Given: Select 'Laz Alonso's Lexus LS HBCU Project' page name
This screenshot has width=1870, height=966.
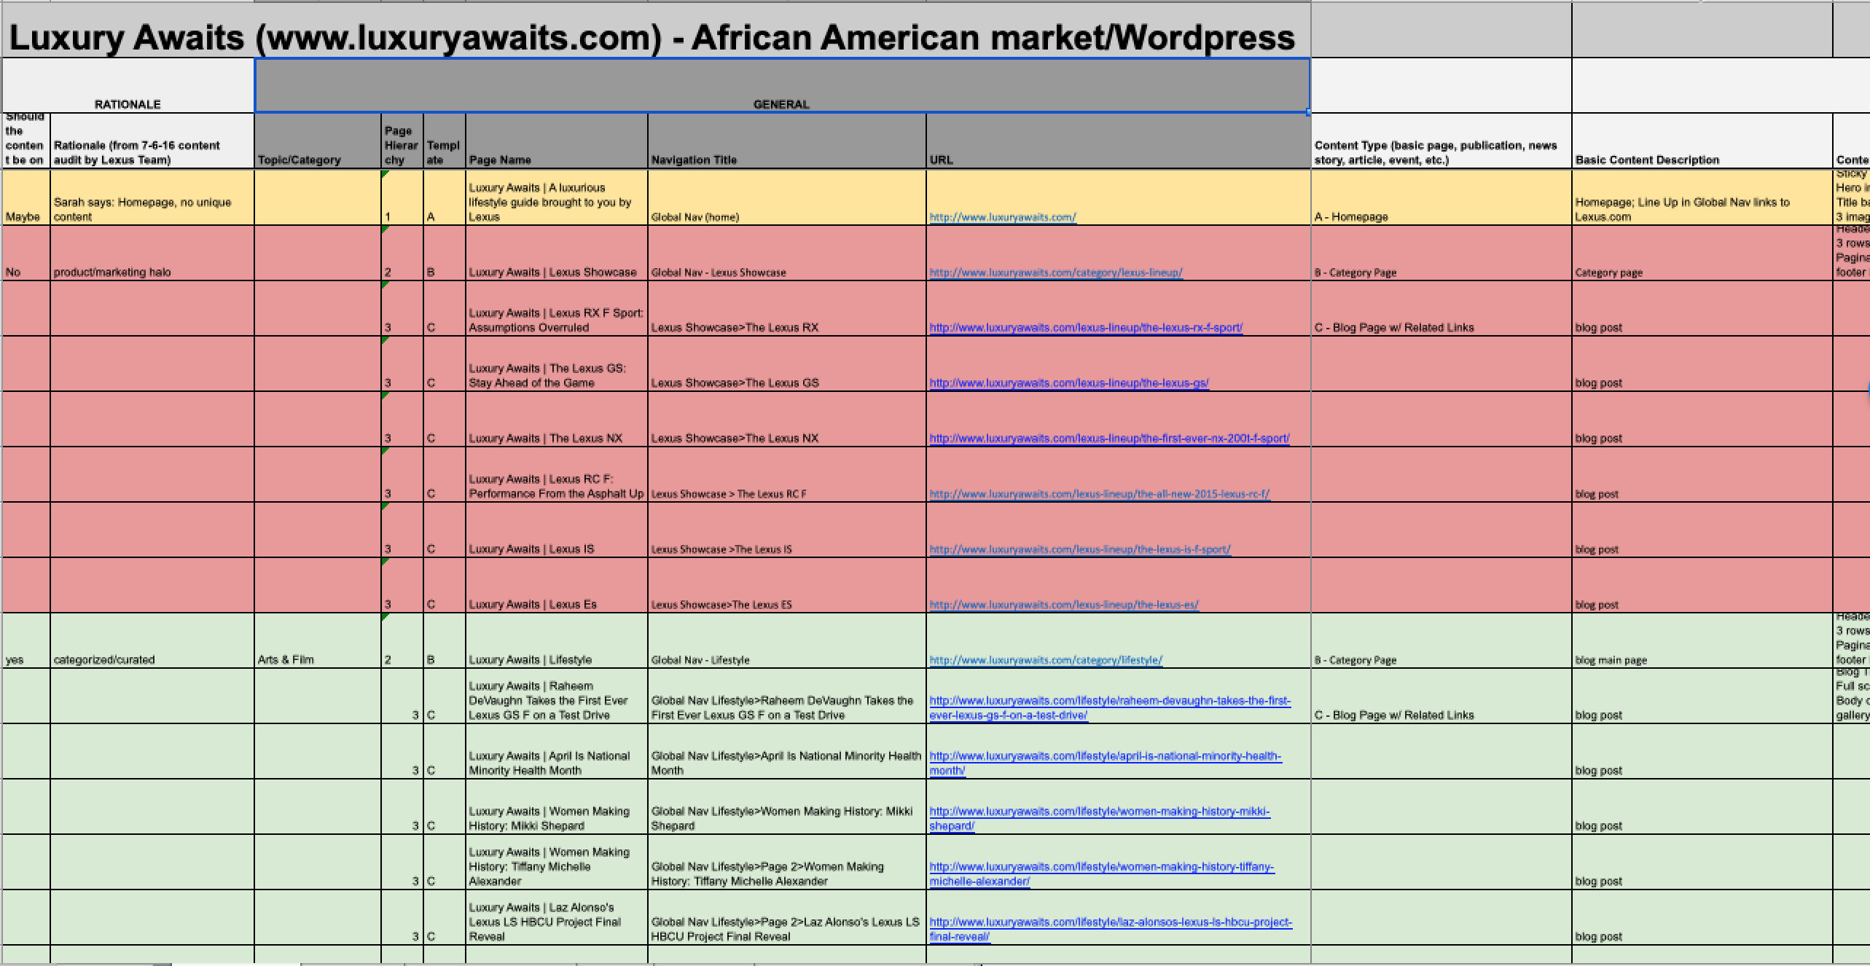Looking at the screenshot, I should (x=557, y=917).
